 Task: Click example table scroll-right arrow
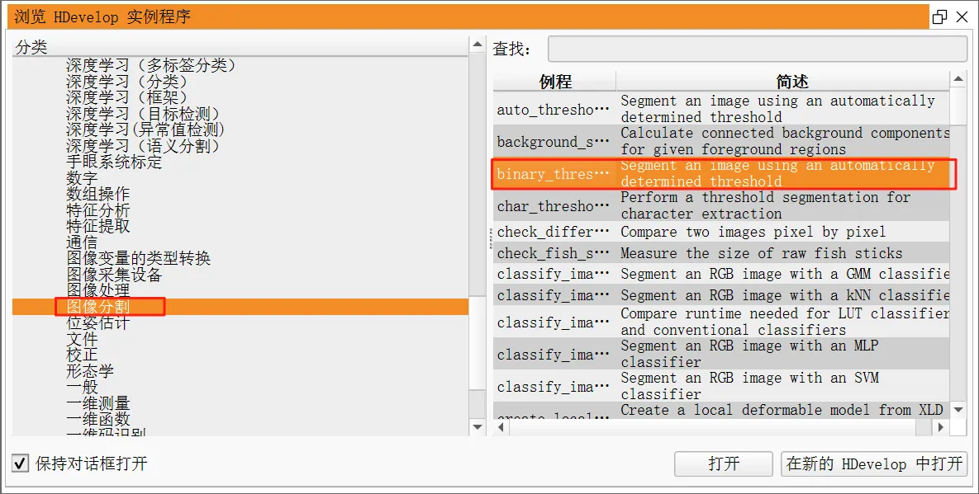tap(941, 427)
